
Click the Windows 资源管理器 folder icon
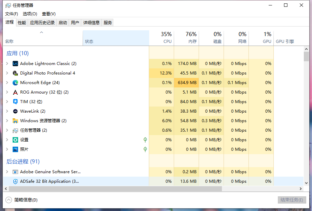click(x=15, y=121)
